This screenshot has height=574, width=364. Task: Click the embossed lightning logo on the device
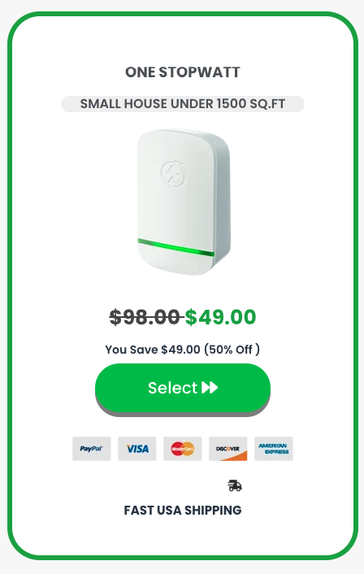coord(173,172)
